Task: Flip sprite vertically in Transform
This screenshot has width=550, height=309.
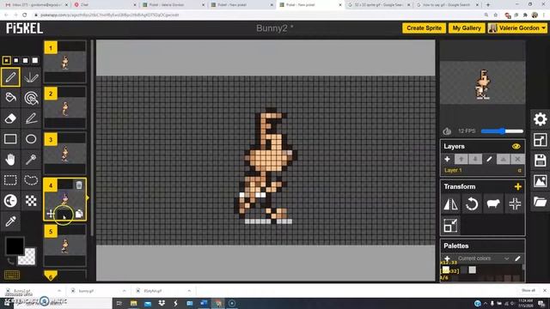Action: point(450,204)
